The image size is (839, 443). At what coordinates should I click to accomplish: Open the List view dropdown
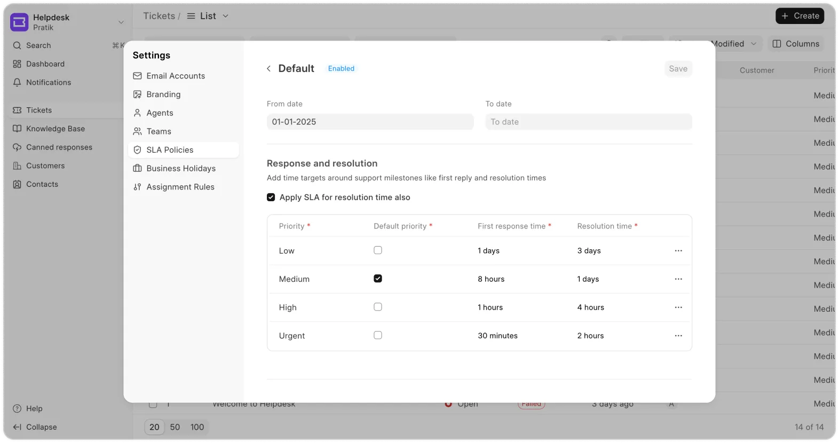point(225,16)
